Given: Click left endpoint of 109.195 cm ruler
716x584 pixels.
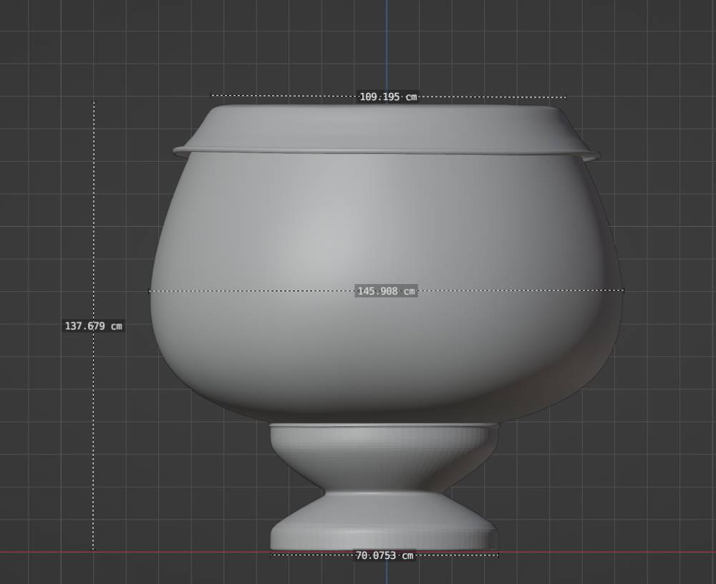Looking at the screenshot, I should [x=211, y=94].
